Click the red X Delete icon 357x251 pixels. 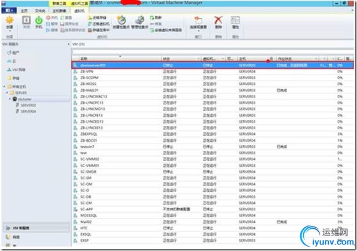pos(218,20)
